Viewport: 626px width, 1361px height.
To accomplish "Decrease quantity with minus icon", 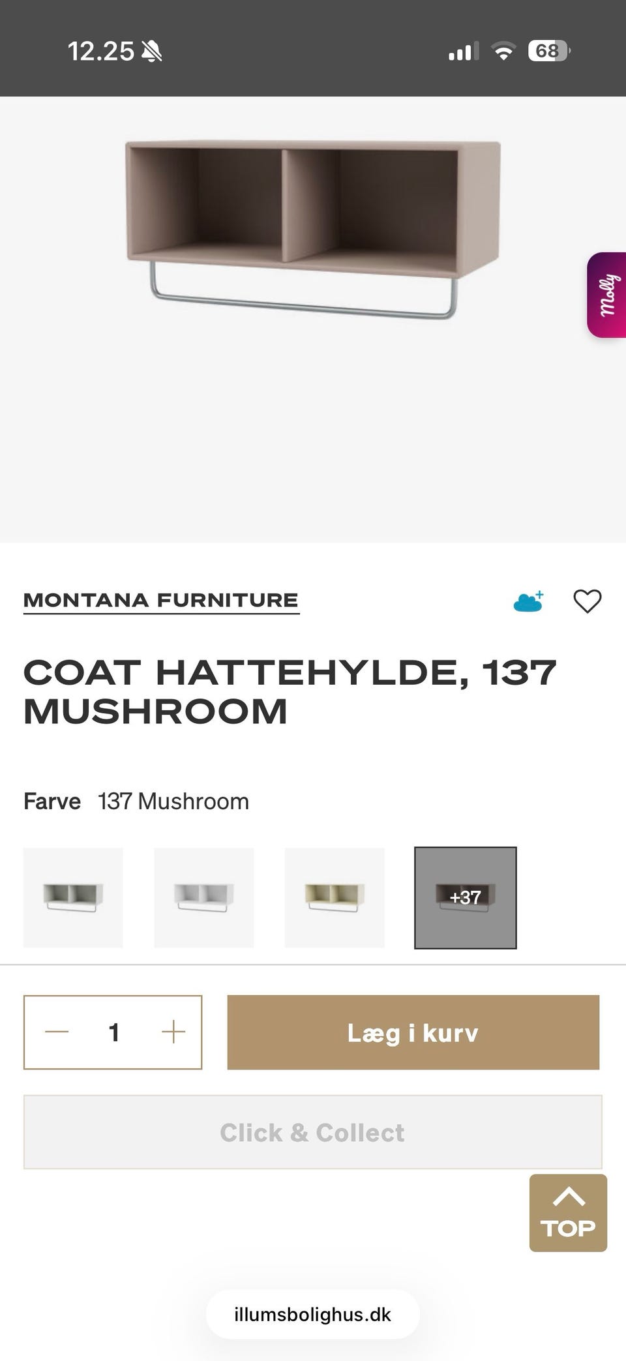I will click(57, 1032).
